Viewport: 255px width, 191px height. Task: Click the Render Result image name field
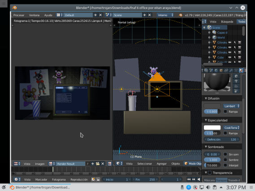(x=70, y=164)
